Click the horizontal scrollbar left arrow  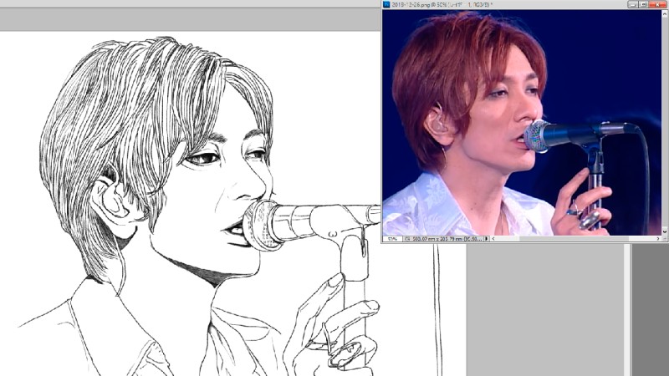pos(493,239)
